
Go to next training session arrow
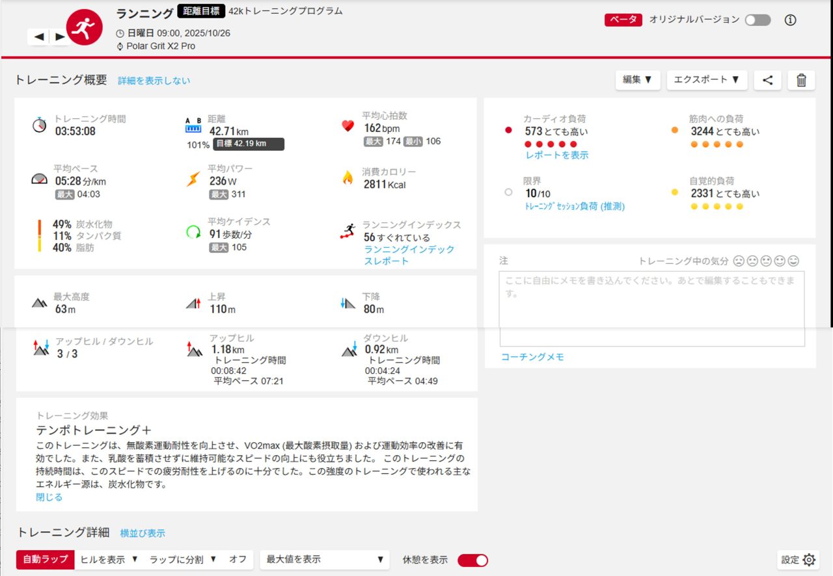(60, 37)
